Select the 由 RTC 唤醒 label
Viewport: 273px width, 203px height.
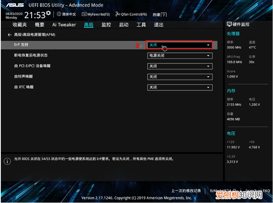(24, 87)
